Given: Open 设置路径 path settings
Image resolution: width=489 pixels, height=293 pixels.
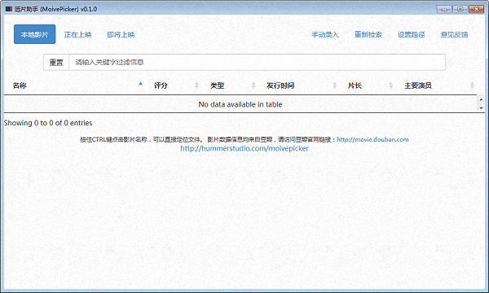Looking at the screenshot, I should click(411, 34).
